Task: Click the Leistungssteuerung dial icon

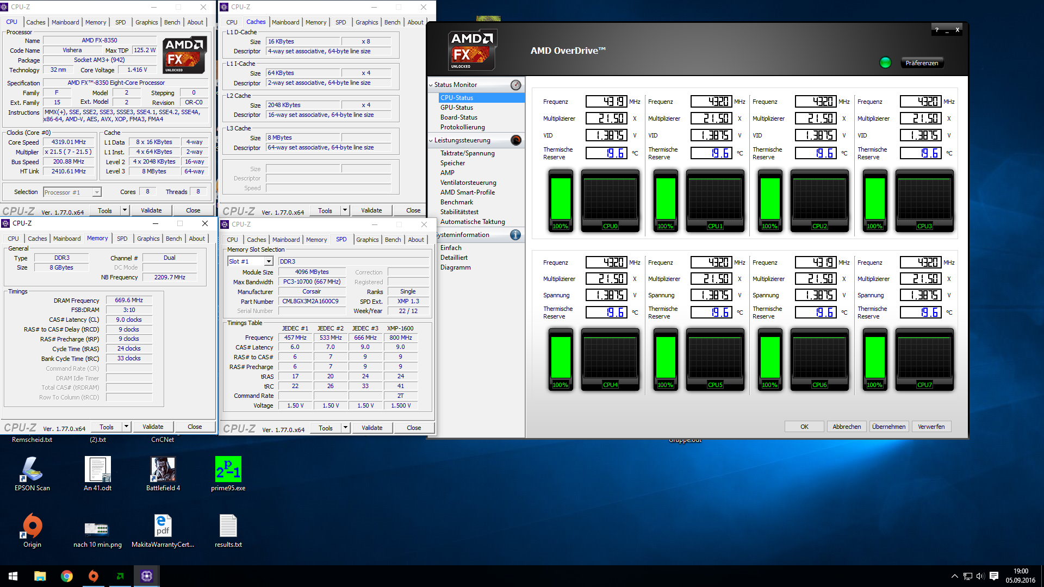Action: coord(515,140)
